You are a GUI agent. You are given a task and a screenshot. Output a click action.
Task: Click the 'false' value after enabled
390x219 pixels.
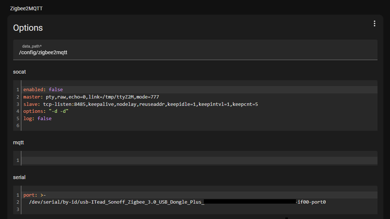pos(55,90)
